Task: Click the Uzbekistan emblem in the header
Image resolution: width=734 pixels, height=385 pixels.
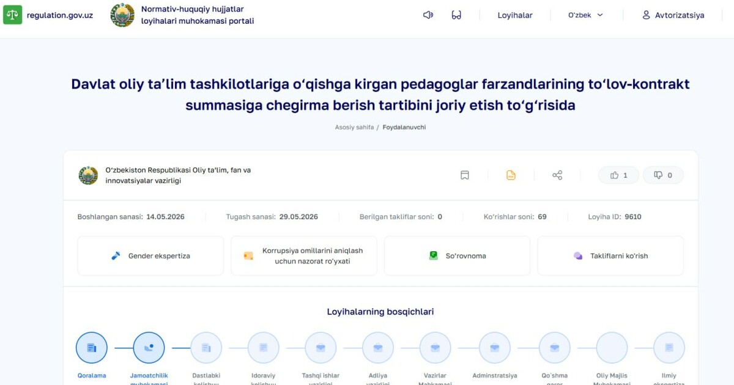Action: [x=122, y=15]
